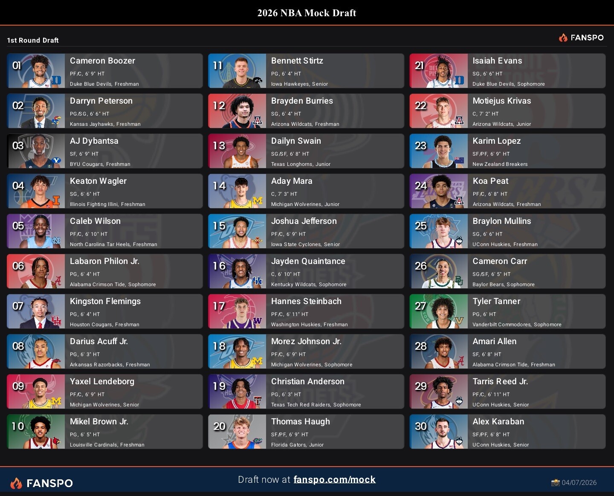Viewport: 614px width, 496px height.
Task: Click the '1st Round Draft' heading
Action: pyautogui.click(x=33, y=40)
